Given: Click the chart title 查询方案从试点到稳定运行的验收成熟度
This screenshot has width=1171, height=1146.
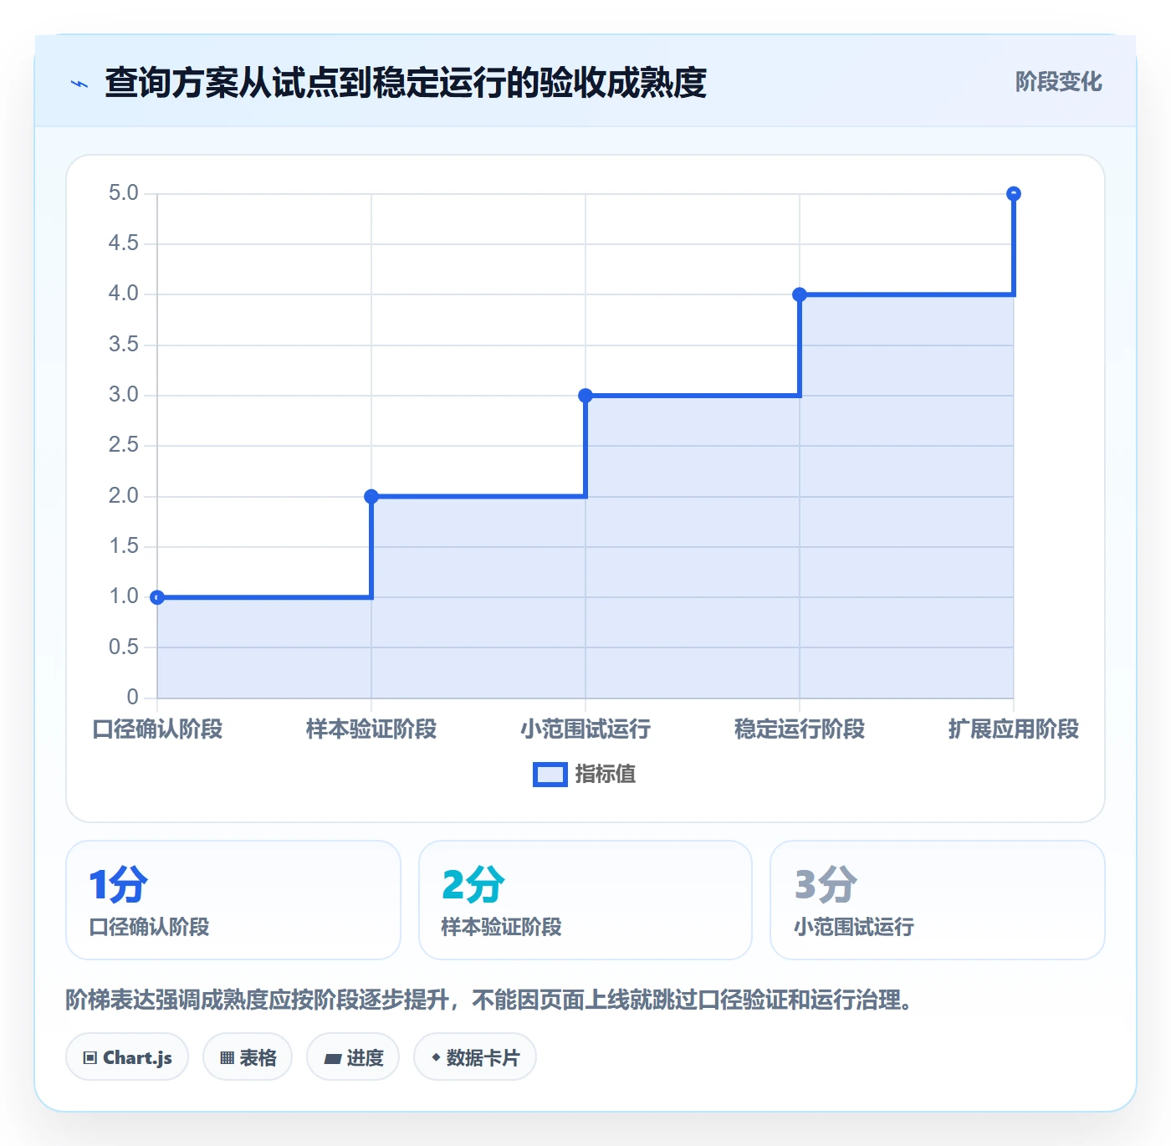Looking at the screenshot, I should click(x=406, y=83).
